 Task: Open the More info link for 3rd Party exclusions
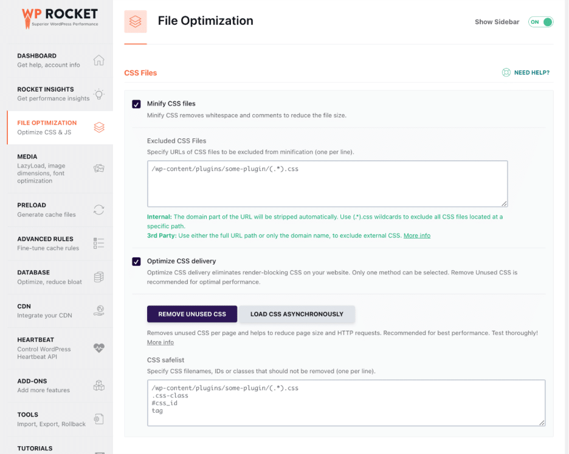tap(417, 235)
